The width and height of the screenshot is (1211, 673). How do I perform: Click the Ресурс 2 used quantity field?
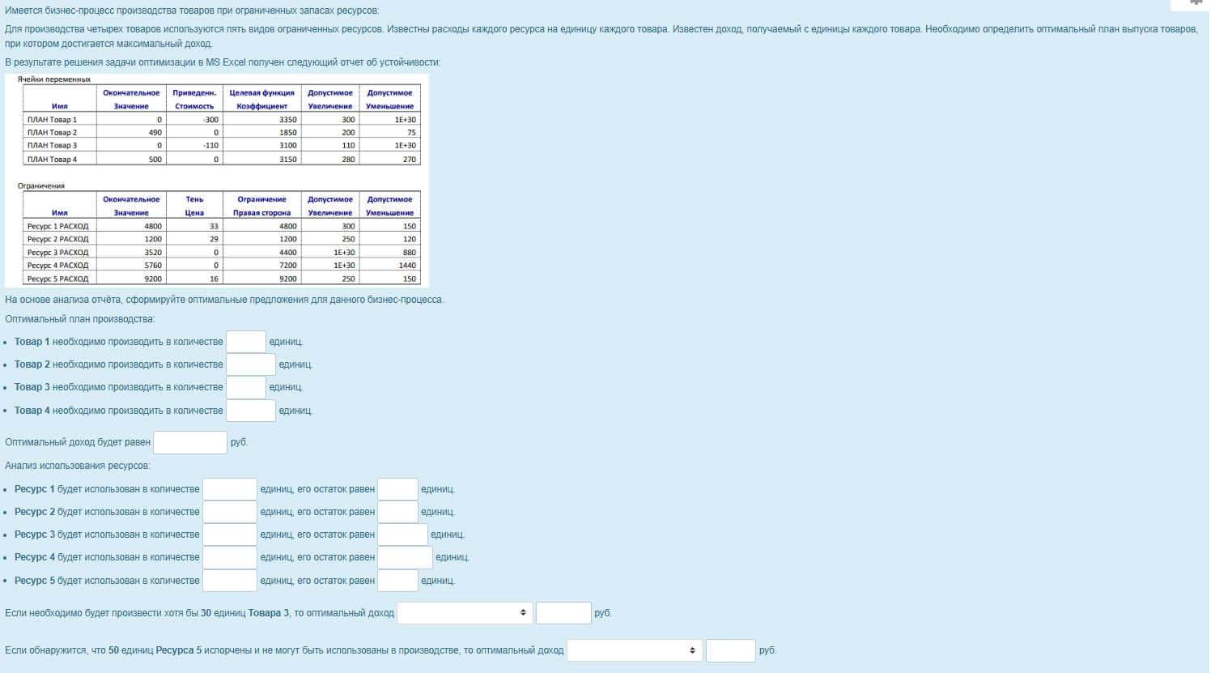pyautogui.click(x=230, y=512)
